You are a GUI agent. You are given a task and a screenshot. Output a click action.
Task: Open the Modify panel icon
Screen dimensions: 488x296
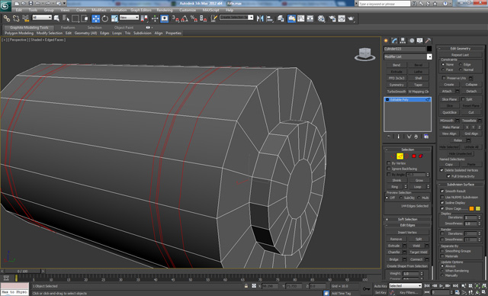pos(395,40)
